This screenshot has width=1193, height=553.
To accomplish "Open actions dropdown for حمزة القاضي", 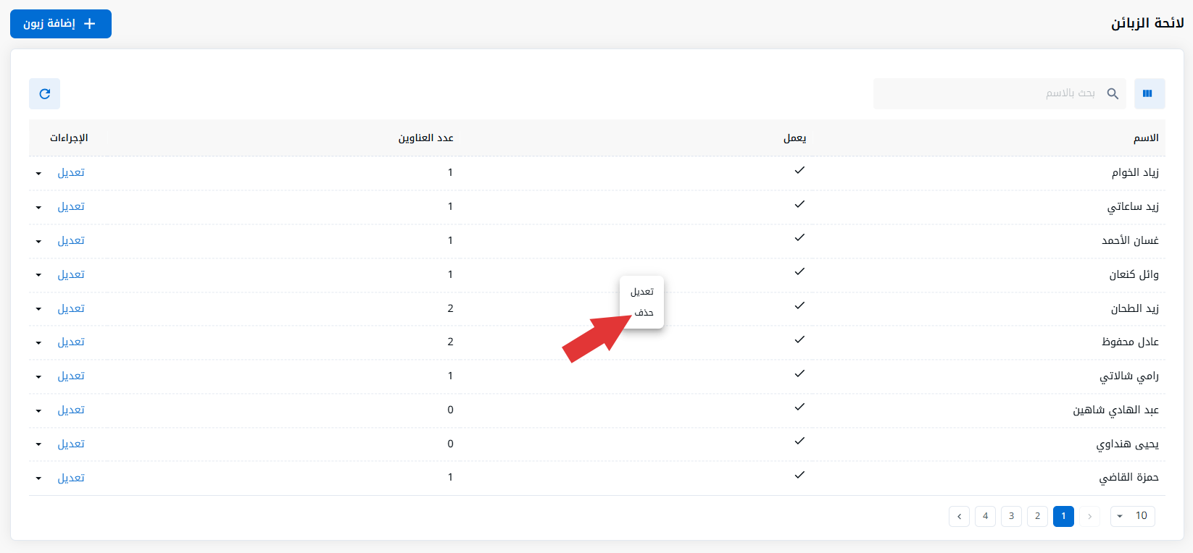I will 38,478.
